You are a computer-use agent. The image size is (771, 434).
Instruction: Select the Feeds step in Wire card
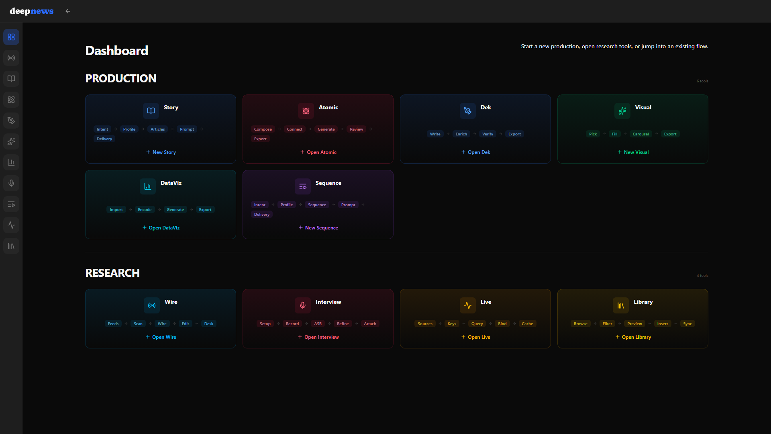[x=113, y=324]
